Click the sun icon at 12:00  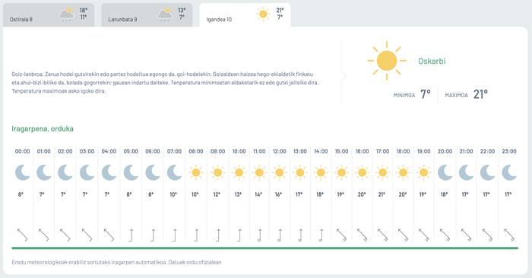[279, 172]
